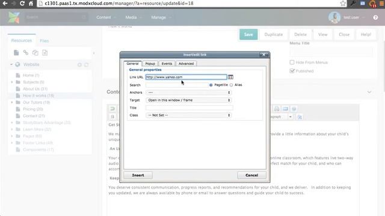Close the Insert/edit link dialog with X
The width and height of the screenshot is (385, 216).
[263, 55]
